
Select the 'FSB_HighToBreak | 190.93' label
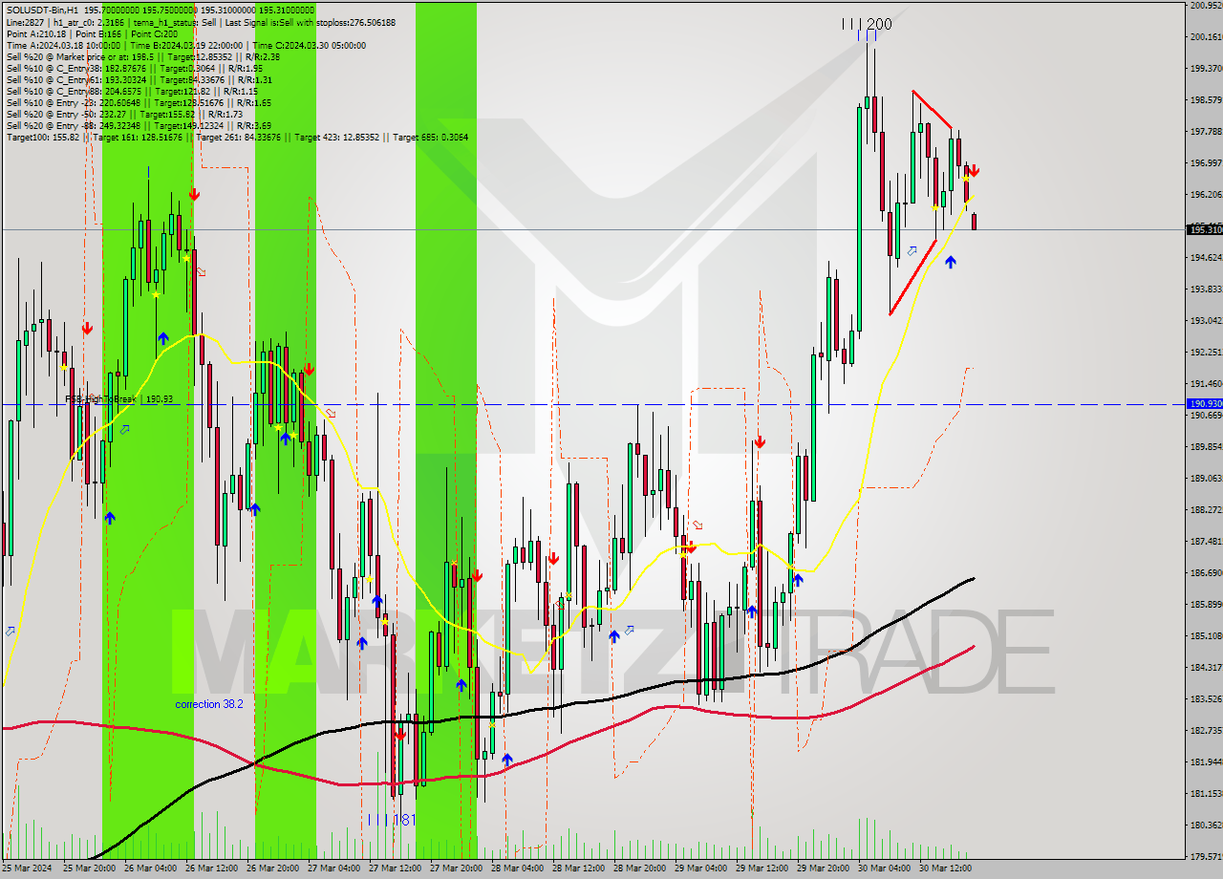click(x=118, y=398)
